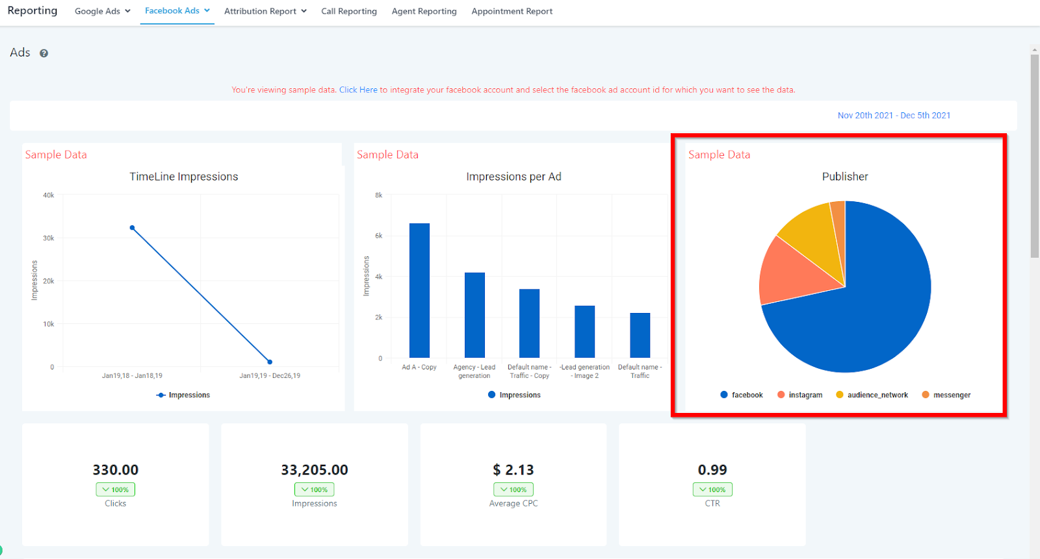Click the 100% badge under Average CPC
The width and height of the screenshot is (1040, 559).
(513, 490)
